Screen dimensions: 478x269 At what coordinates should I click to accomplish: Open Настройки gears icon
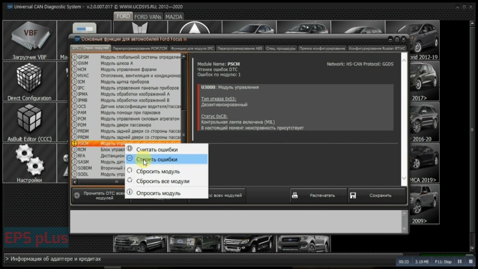coord(29,163)
